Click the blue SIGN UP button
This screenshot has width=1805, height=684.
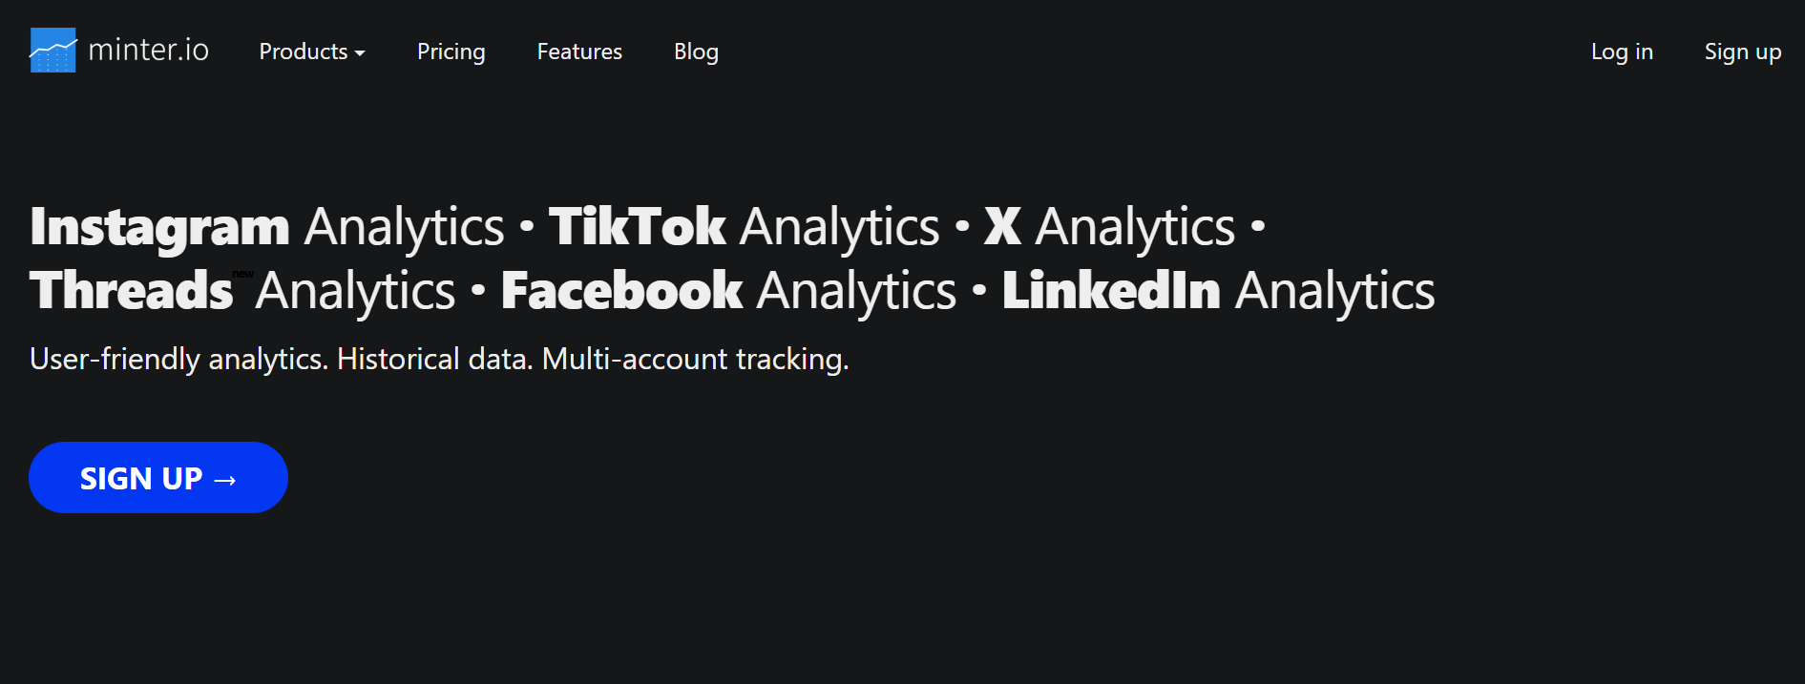click(x=158, y=477)
